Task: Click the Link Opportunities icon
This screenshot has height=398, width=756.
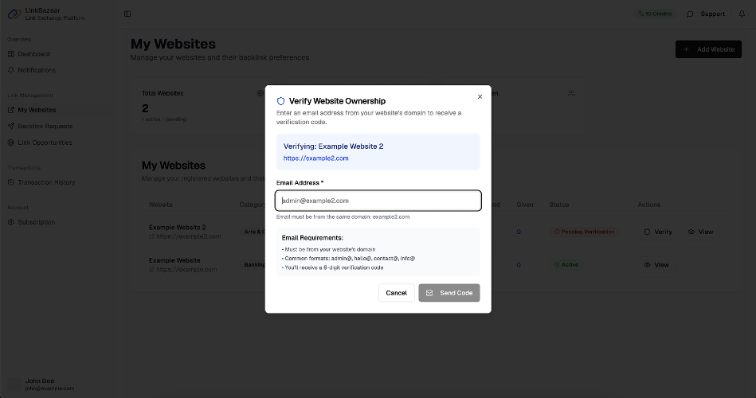Action: click(x=11, y=142)
